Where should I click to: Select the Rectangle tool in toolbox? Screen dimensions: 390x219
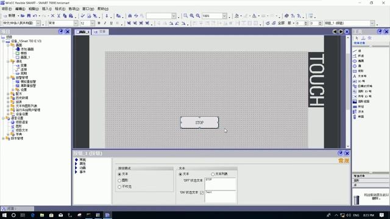(x=358, y=71)
